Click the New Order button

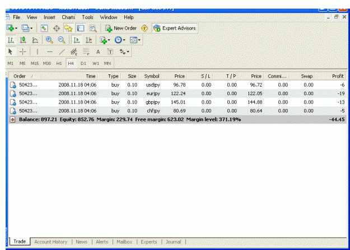[121, 29]
